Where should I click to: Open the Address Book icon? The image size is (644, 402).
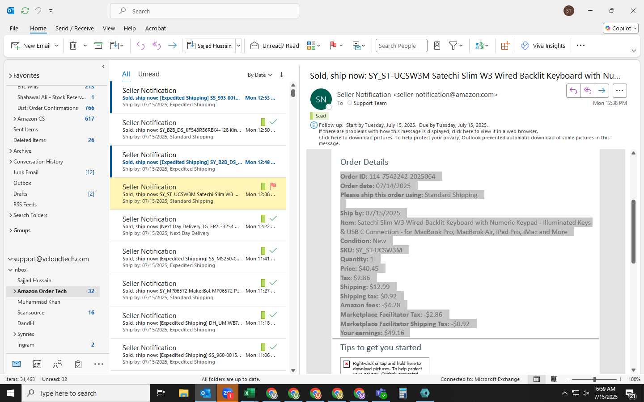tap(437, 46)
